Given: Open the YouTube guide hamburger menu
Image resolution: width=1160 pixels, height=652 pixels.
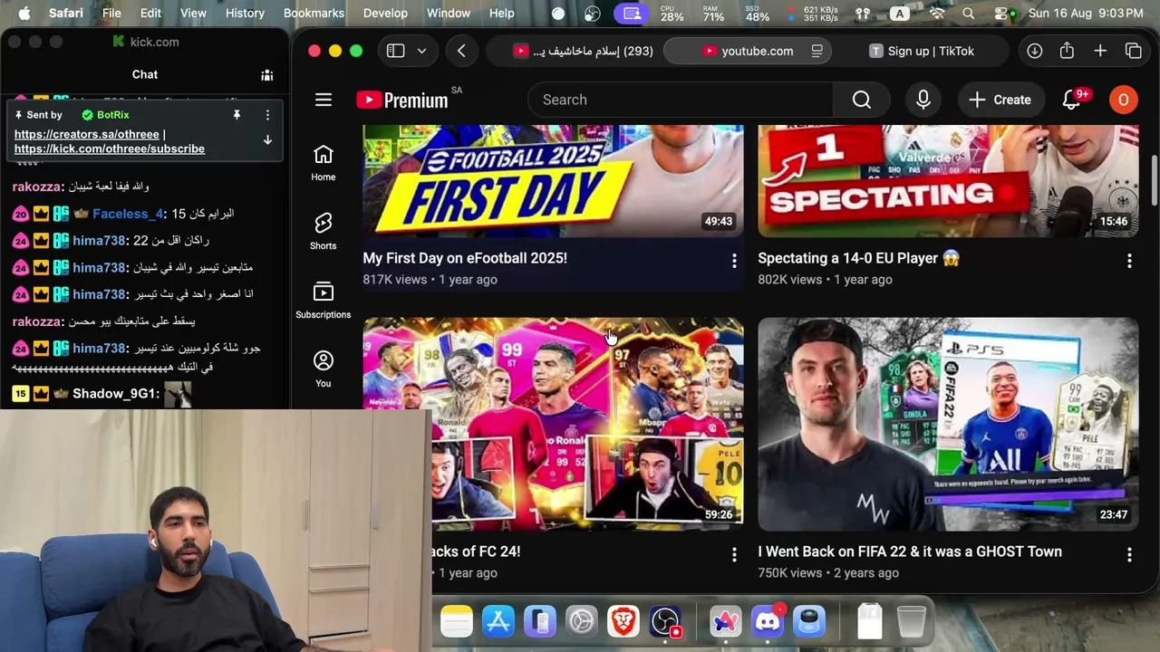Looking at the screenshot, I should [x=324, y=100].
